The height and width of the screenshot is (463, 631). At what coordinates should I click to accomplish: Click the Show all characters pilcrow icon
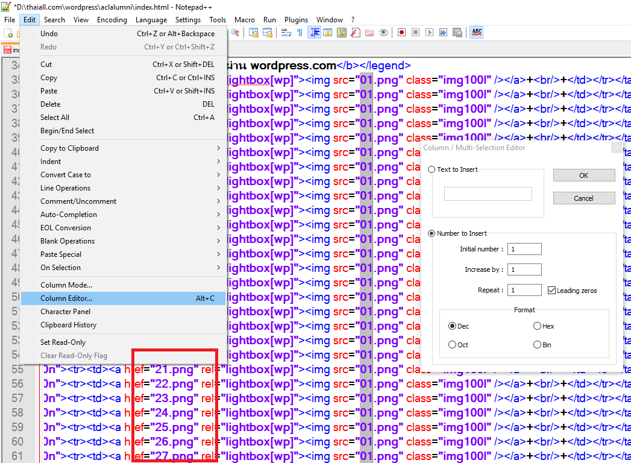(300, 33)
